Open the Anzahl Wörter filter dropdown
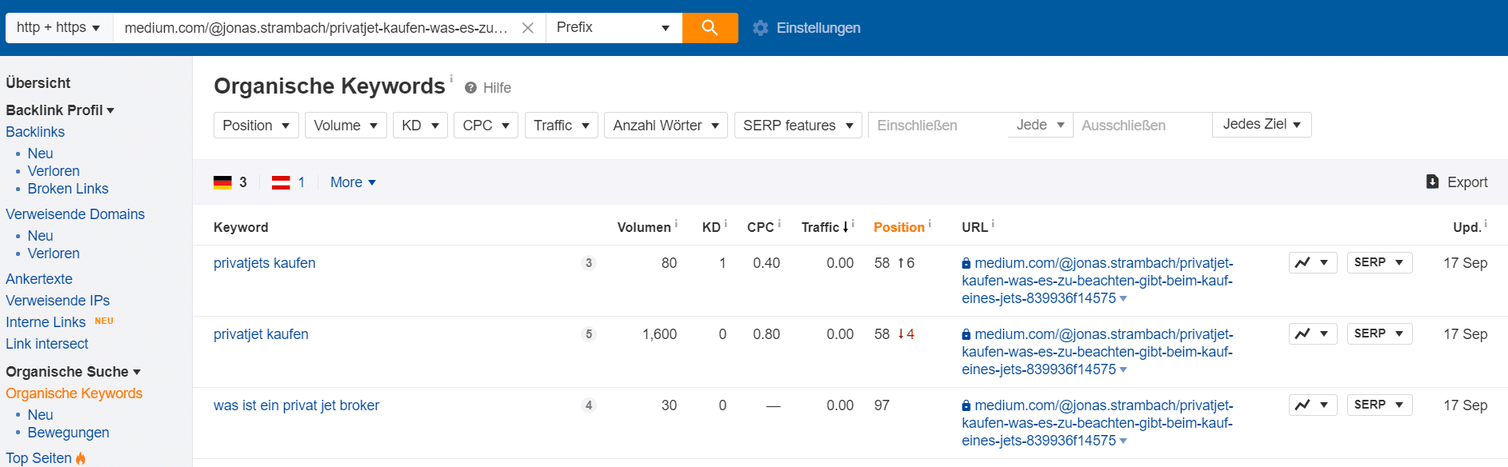Viewport: 1508px width, 467px height. [x=666, y=126]
